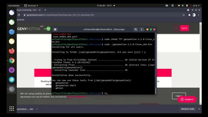Open the Chrome extensions puzzle icon
This screenshot has height=117, width=208.
(x=189, y=15)
